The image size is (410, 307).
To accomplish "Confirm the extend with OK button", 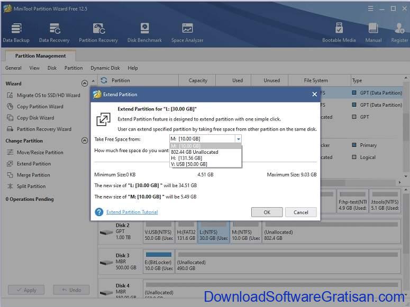I will 267,212.
